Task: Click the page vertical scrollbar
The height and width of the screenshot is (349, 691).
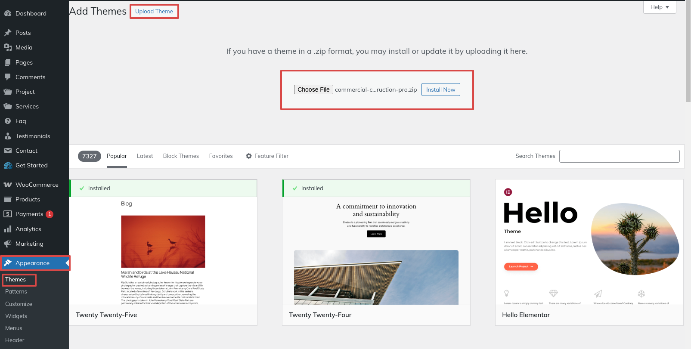Action: 688,51
